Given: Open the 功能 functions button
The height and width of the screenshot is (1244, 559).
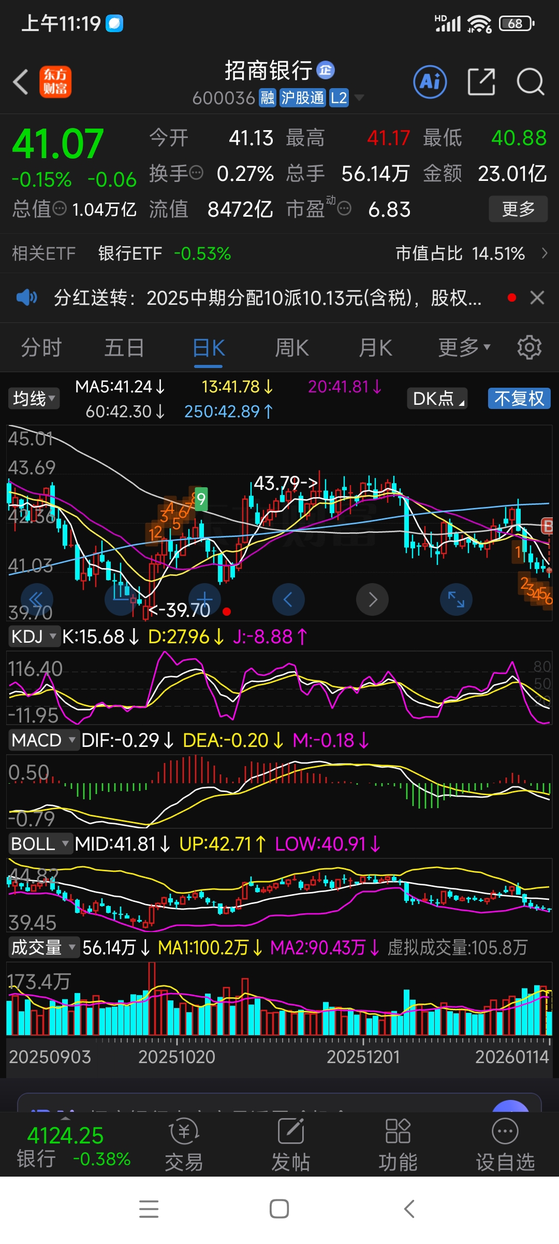Looking at the screenshot, I should 398,1146.
